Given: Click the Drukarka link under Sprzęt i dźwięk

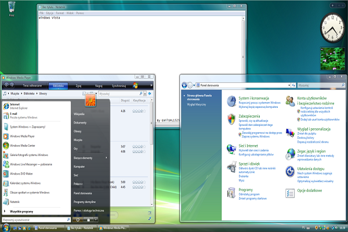Looking at the screenshot, I should pos(244,176).
